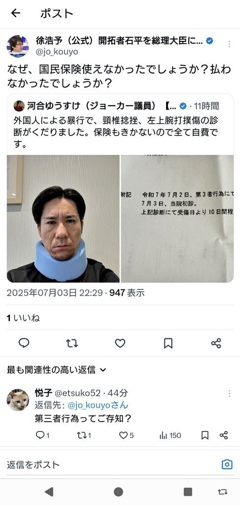Screen dimensions: 240x505
Task: Open the cat avatar of etsuko52
Action: pyautogui.click(x=18, y=399)
